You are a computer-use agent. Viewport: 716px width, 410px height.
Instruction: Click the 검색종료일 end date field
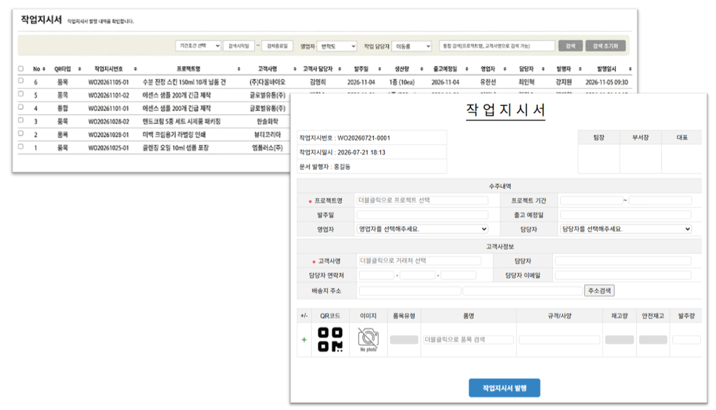pos(277,45)
